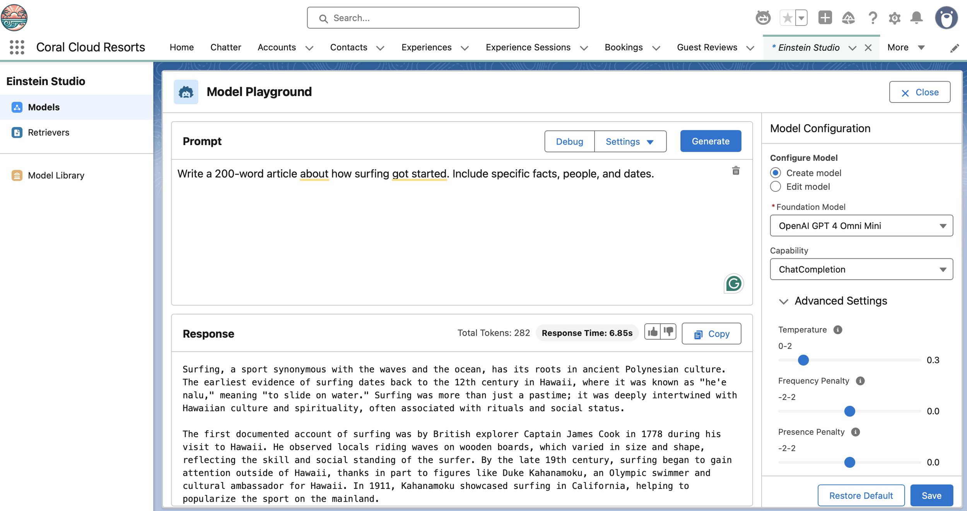Click the Grammarly icon in prompt
Screen dimensions: 967x511
coord(733,284)
